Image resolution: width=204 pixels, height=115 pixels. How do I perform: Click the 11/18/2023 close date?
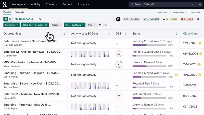[190, 85]
